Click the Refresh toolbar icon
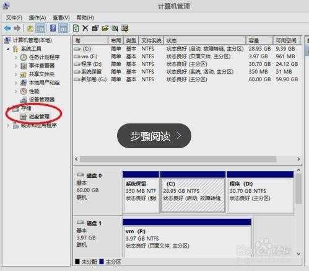Image resolution: width=309 pixels, height=271 pixels. pos(76,28)
